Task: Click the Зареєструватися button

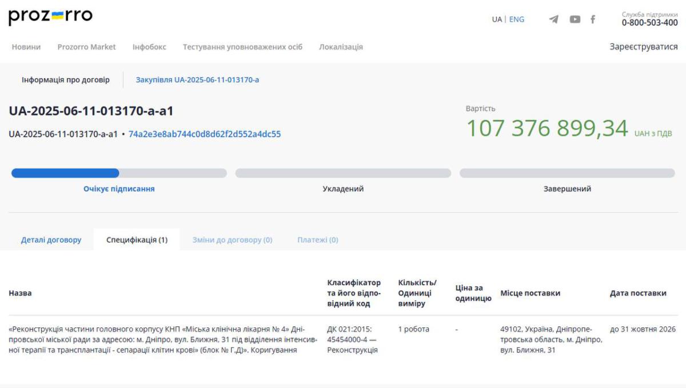Action: (x=644, y=47)
